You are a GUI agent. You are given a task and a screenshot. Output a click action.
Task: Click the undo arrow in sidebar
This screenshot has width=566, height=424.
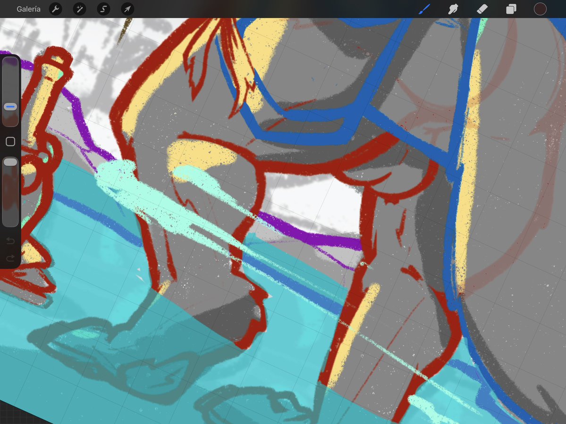point(10,241)
